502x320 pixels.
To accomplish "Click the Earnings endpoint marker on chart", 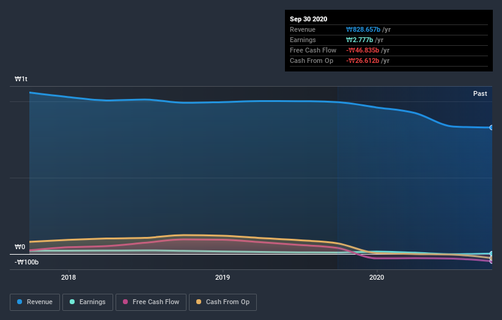I will pos(491,253).
